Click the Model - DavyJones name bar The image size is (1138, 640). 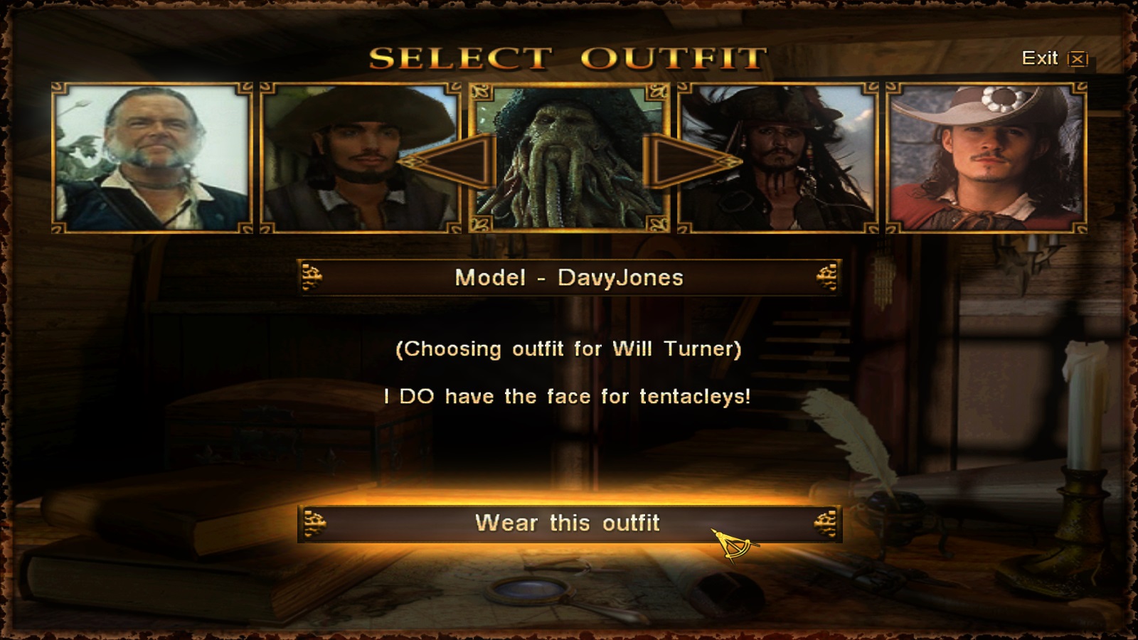[569, 277]
